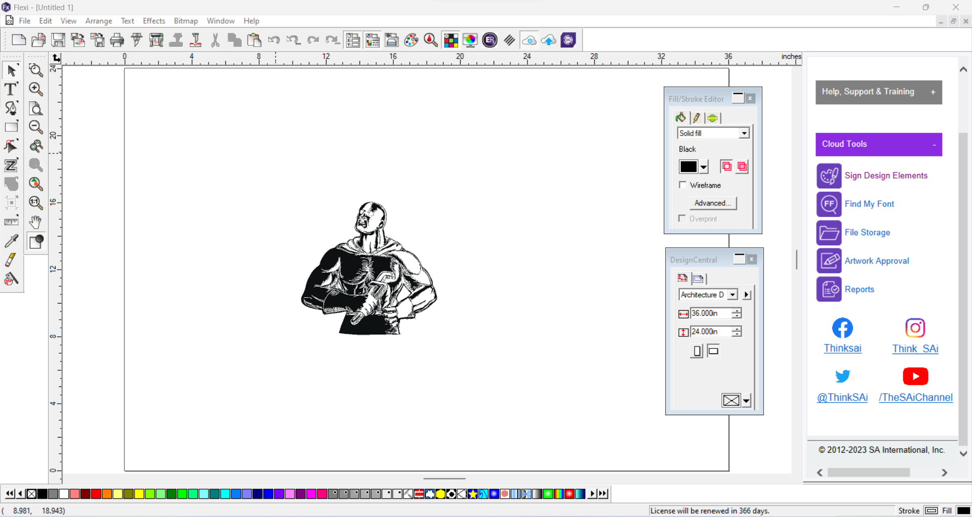Select the Measure ruler tool

[x=11, y=222]
